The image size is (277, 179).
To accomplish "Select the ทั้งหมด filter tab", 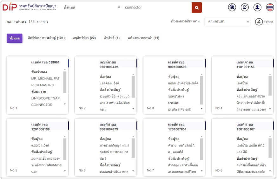I will [x=15, y=38].
